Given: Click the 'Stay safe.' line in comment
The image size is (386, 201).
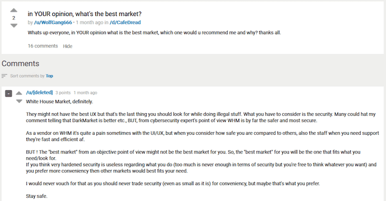Looking at the screenshot, I should pyautogui.click(x=37, y=196).
